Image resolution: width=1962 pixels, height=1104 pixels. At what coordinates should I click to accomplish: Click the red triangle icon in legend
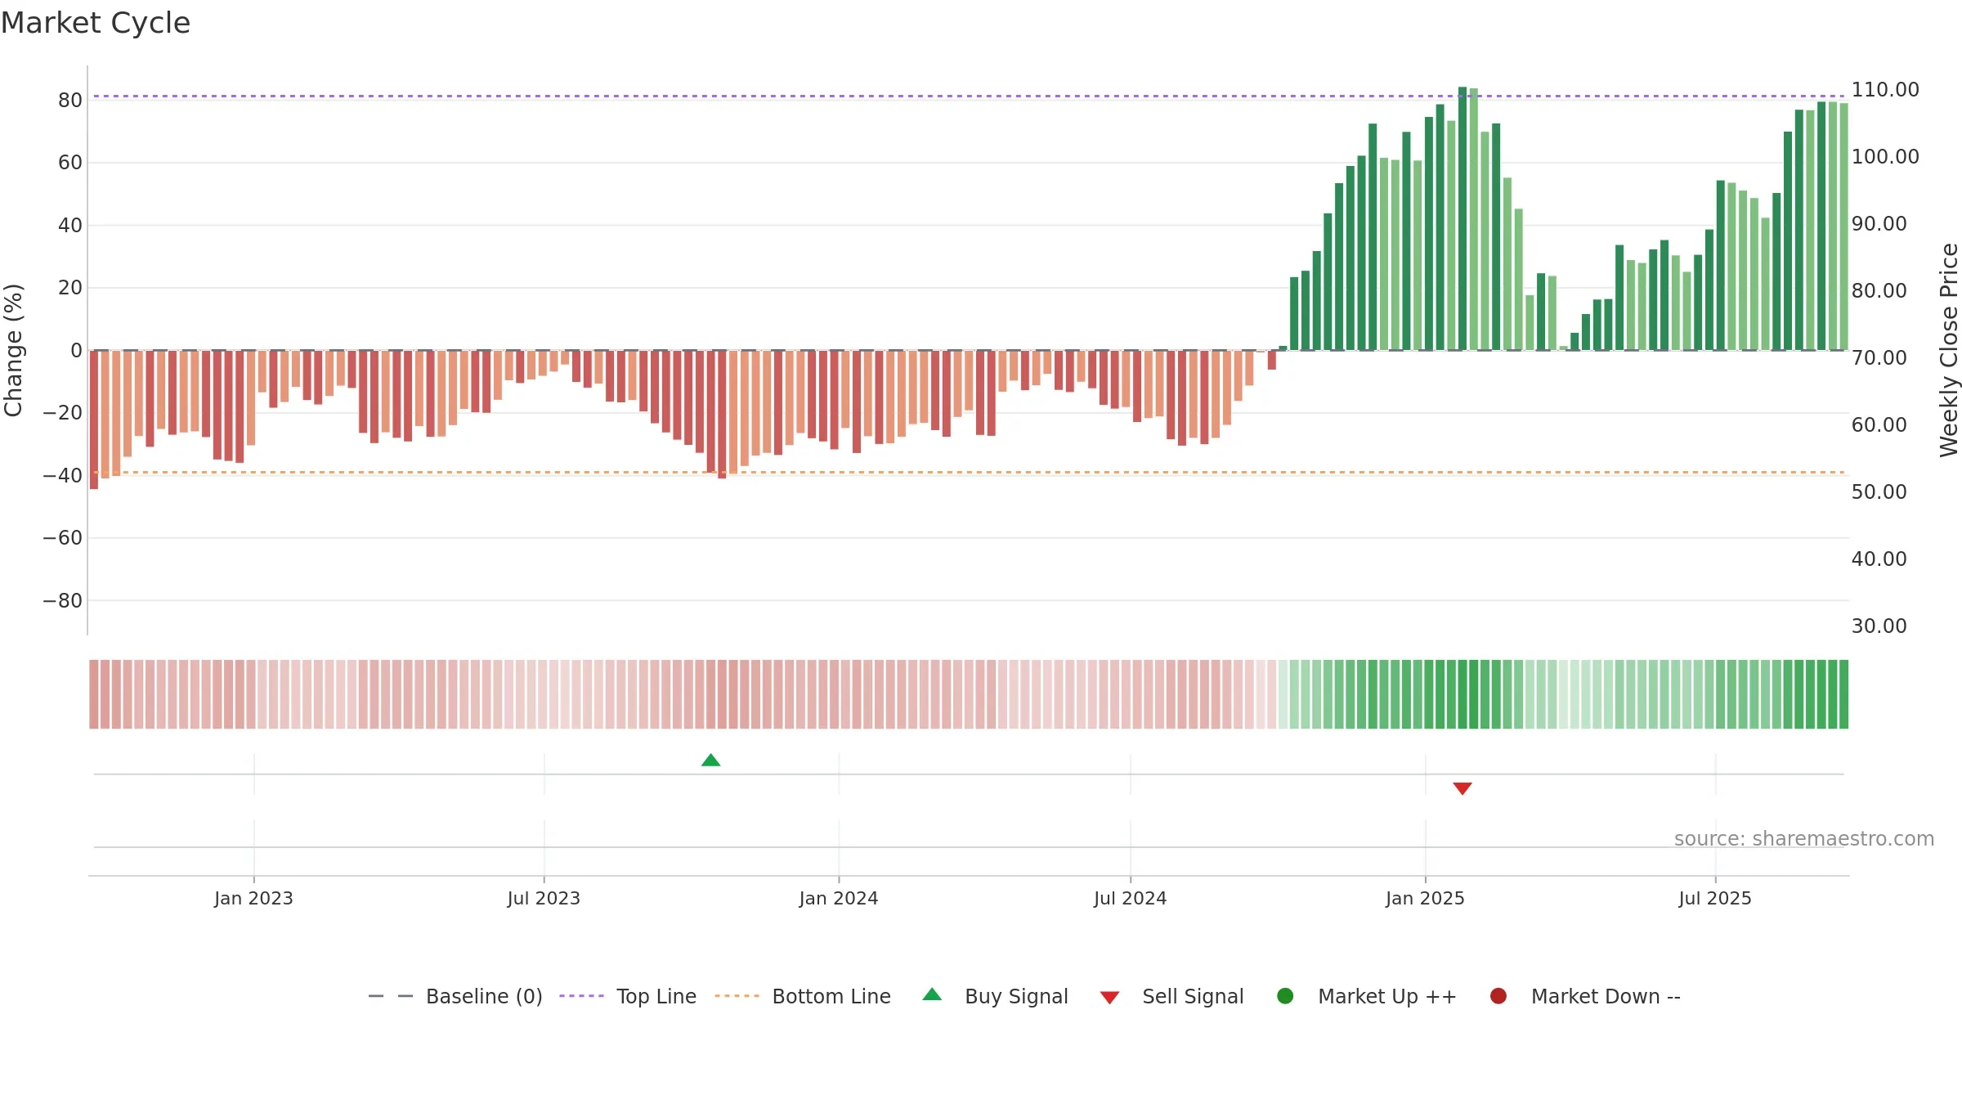point(1109,998)
